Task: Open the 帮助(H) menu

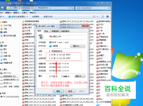Action: coord(33,13)
